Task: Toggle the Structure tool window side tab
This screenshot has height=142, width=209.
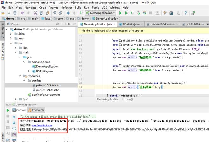Action: [x=3, y=51]
